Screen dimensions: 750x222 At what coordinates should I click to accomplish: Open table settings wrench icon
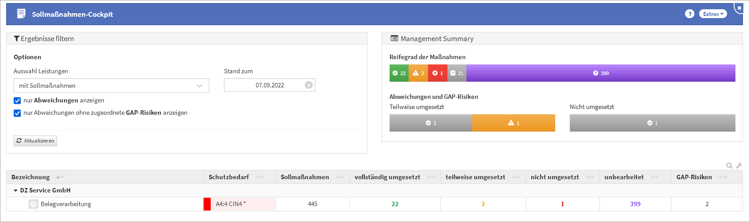point(739,166)
